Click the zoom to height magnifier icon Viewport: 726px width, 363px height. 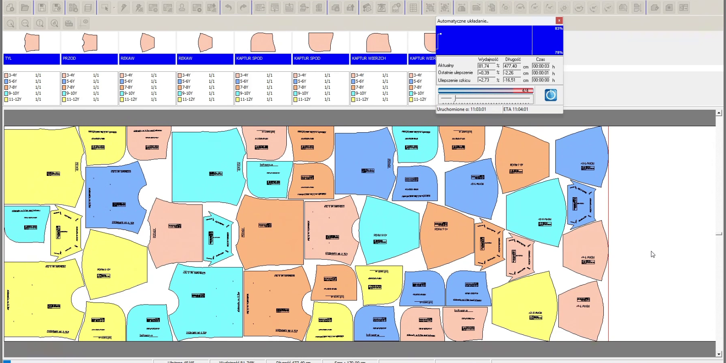(x=40, y=23)
